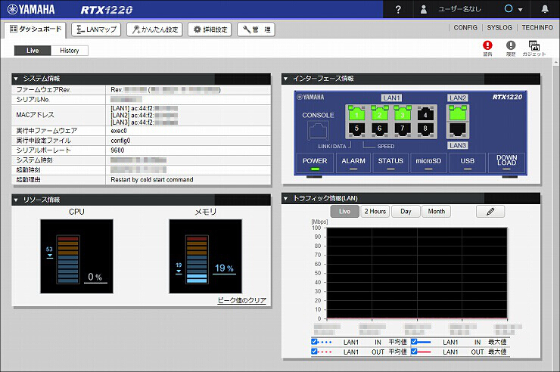Image resolution: width=560 pixels, height=372 pixels.
Task: Click LAN1 port 5 on the router diagram
Action: click(356, 129)
